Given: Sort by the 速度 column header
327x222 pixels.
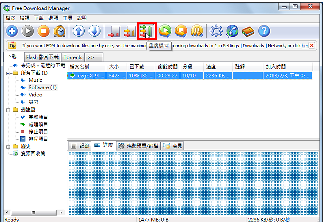Looking at the screenshot, I should pos(218,67).
